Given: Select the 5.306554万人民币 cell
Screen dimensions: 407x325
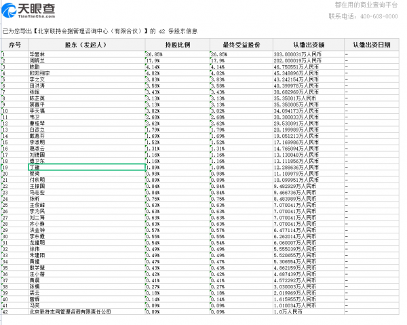Looking at the screenshot, I should 309,261.
